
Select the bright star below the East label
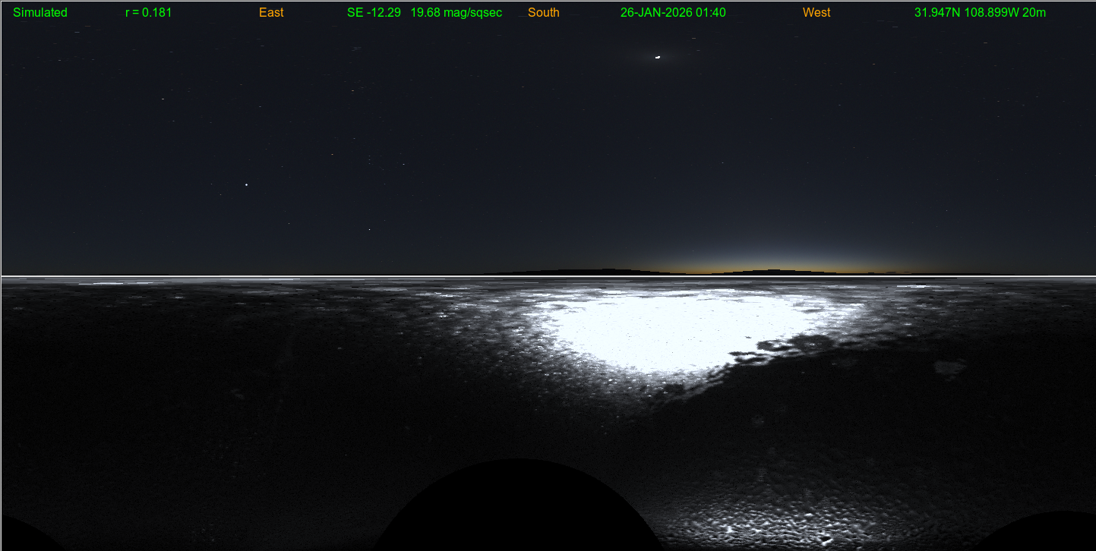tap(246, 184)
